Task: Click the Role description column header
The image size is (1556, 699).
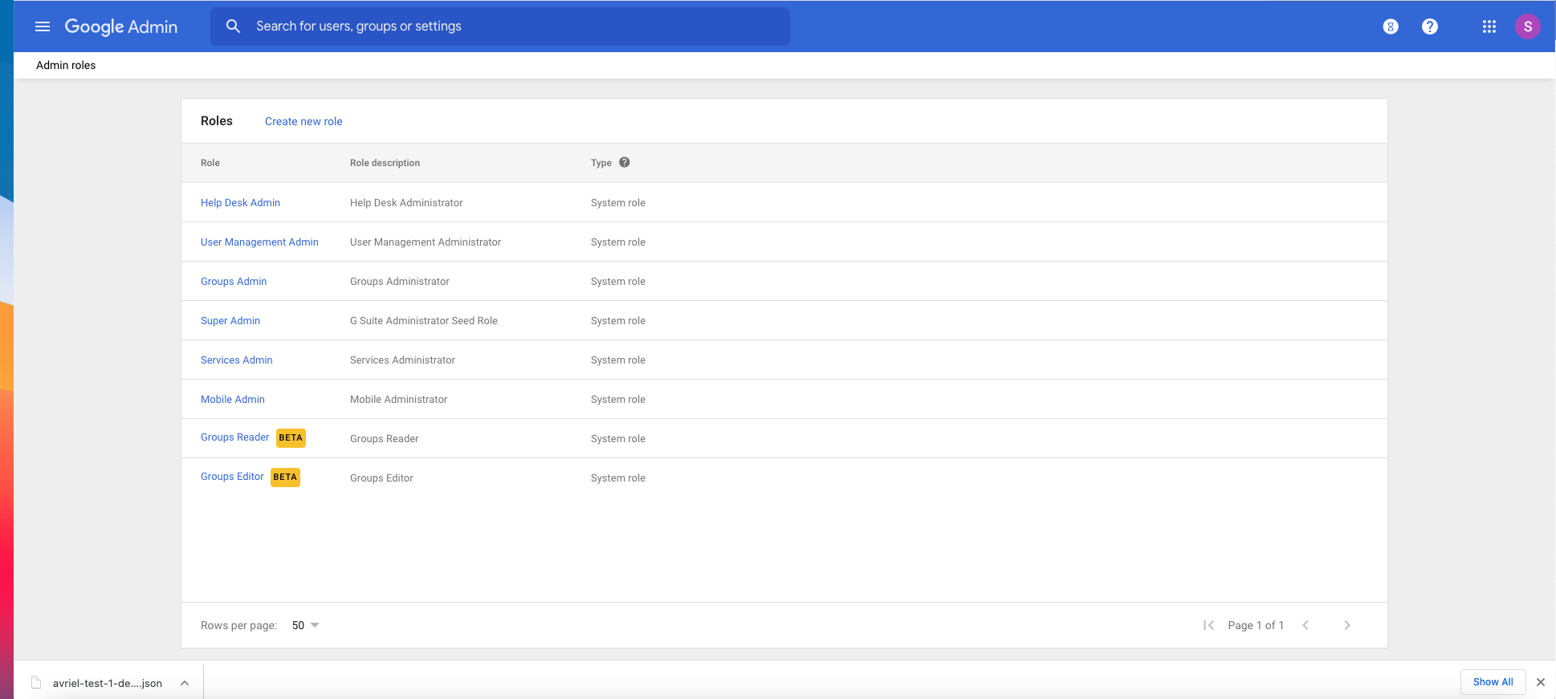Action: [x=385, y=163]
